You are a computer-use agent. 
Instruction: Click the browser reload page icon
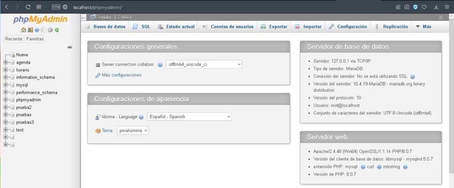[x=28, y=7]
